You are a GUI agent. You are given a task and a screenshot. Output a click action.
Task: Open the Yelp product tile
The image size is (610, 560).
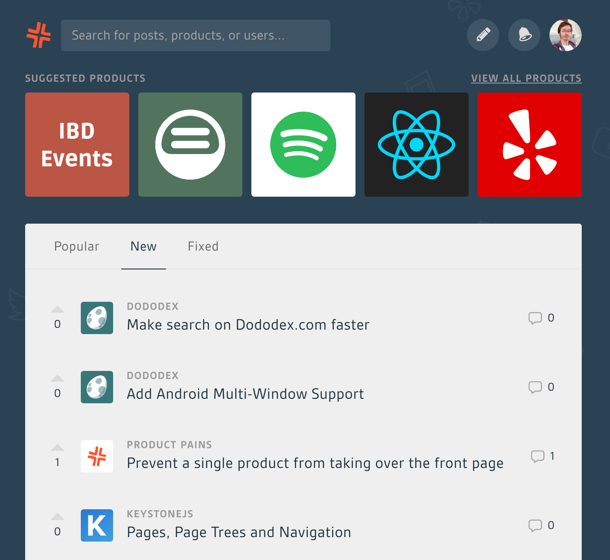(530, 145)
